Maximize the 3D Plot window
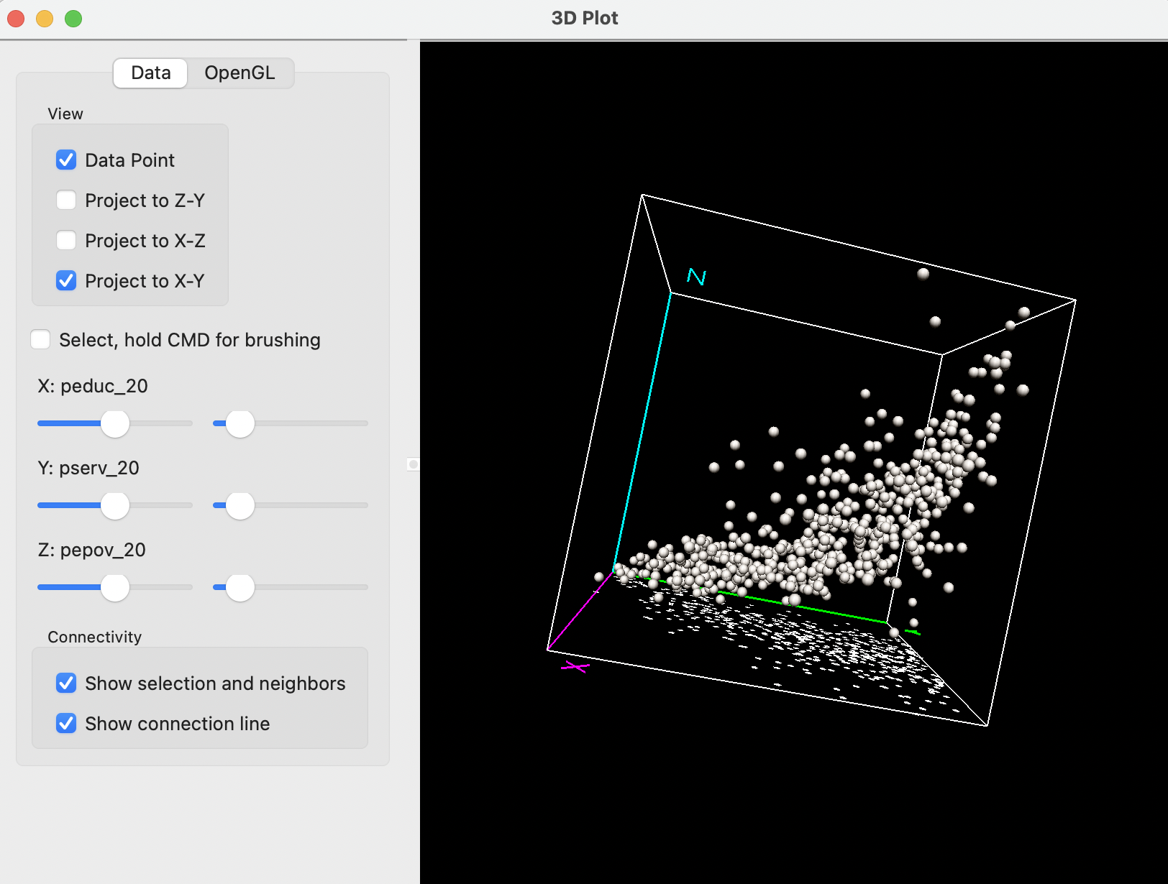The image size is (1168, 884). 73,19
